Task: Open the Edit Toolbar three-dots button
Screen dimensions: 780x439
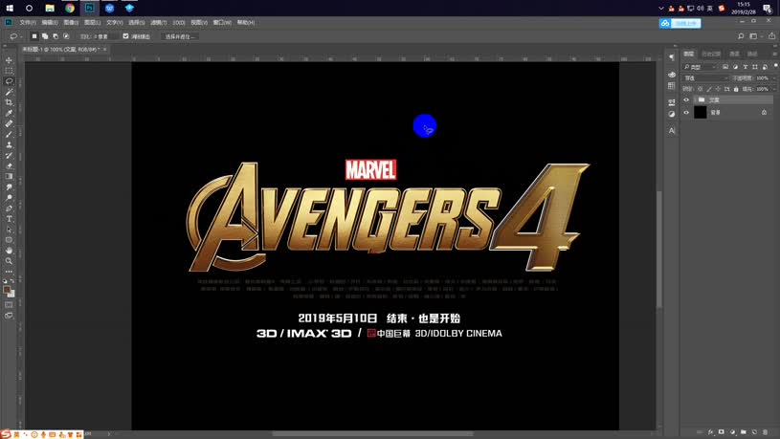Action: tap(9, 272)
